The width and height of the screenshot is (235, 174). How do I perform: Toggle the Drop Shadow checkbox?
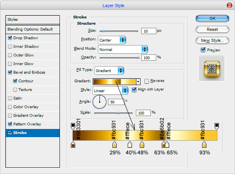(x=10, y=38)
